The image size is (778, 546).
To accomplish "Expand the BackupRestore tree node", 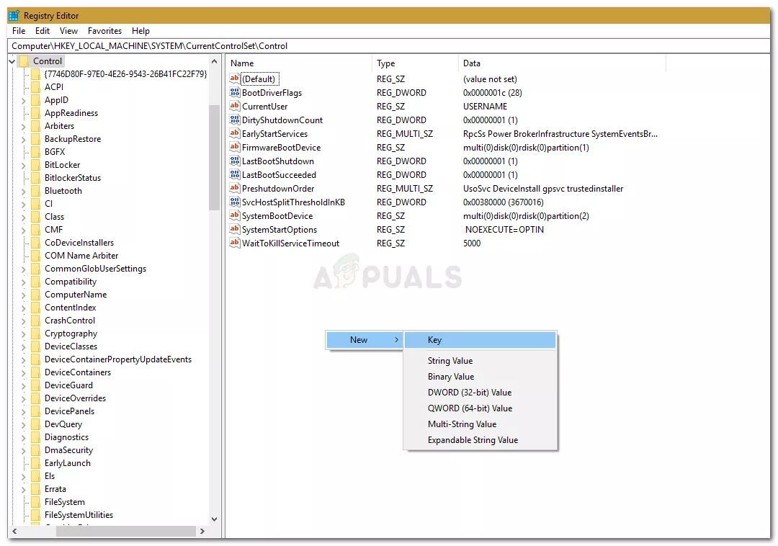I will point(23,139).
